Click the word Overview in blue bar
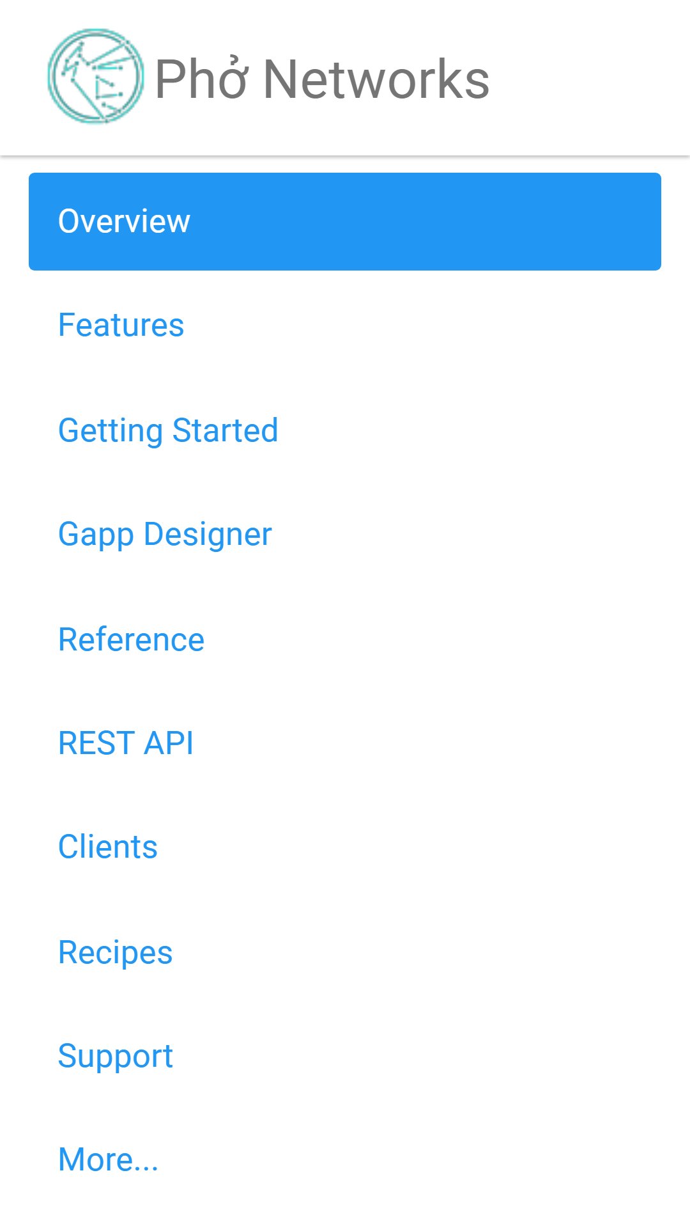Screen dimensions: 690x1228 [124, 221]
